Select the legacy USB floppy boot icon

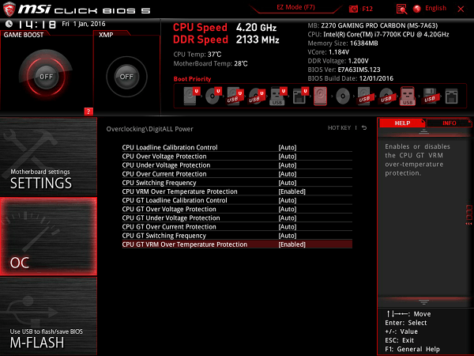pyautogui.click(x=430, y=97)
